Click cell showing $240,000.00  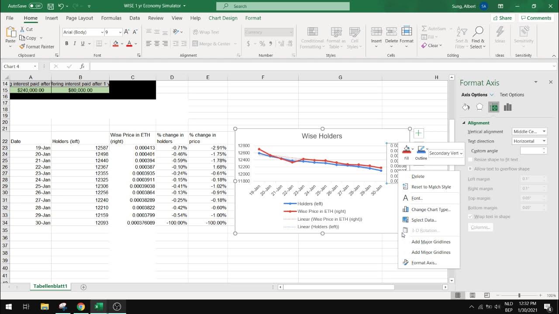31,90
